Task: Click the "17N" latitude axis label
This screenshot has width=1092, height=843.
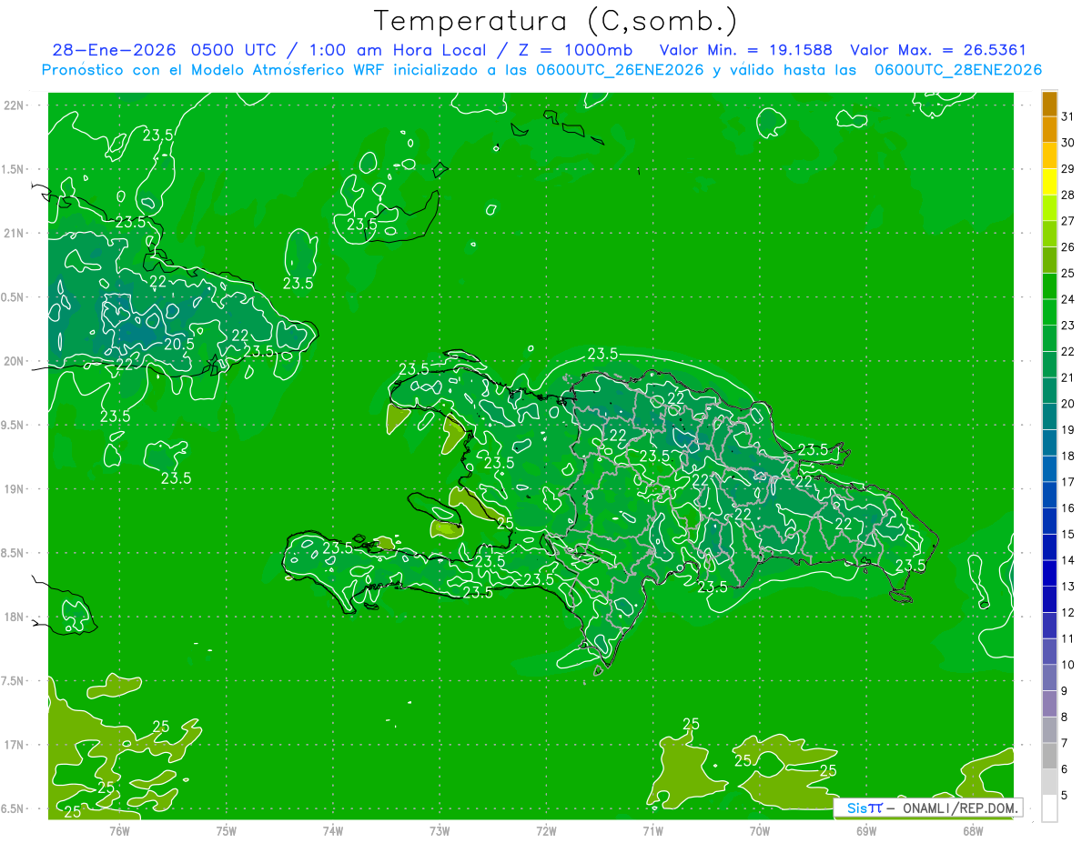Action: pos(14,745)
